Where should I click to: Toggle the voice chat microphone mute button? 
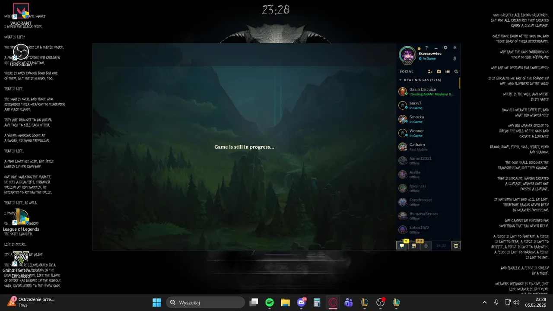coord(426,245)
